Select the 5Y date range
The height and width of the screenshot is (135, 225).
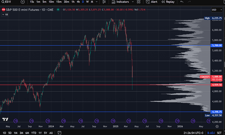coord(45,133)
